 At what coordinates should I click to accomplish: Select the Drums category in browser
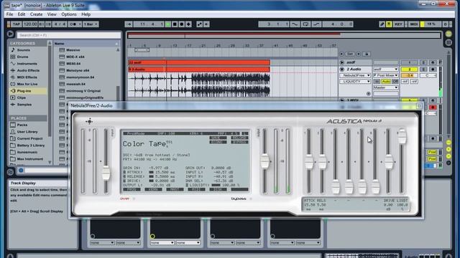tap(22, 57)
